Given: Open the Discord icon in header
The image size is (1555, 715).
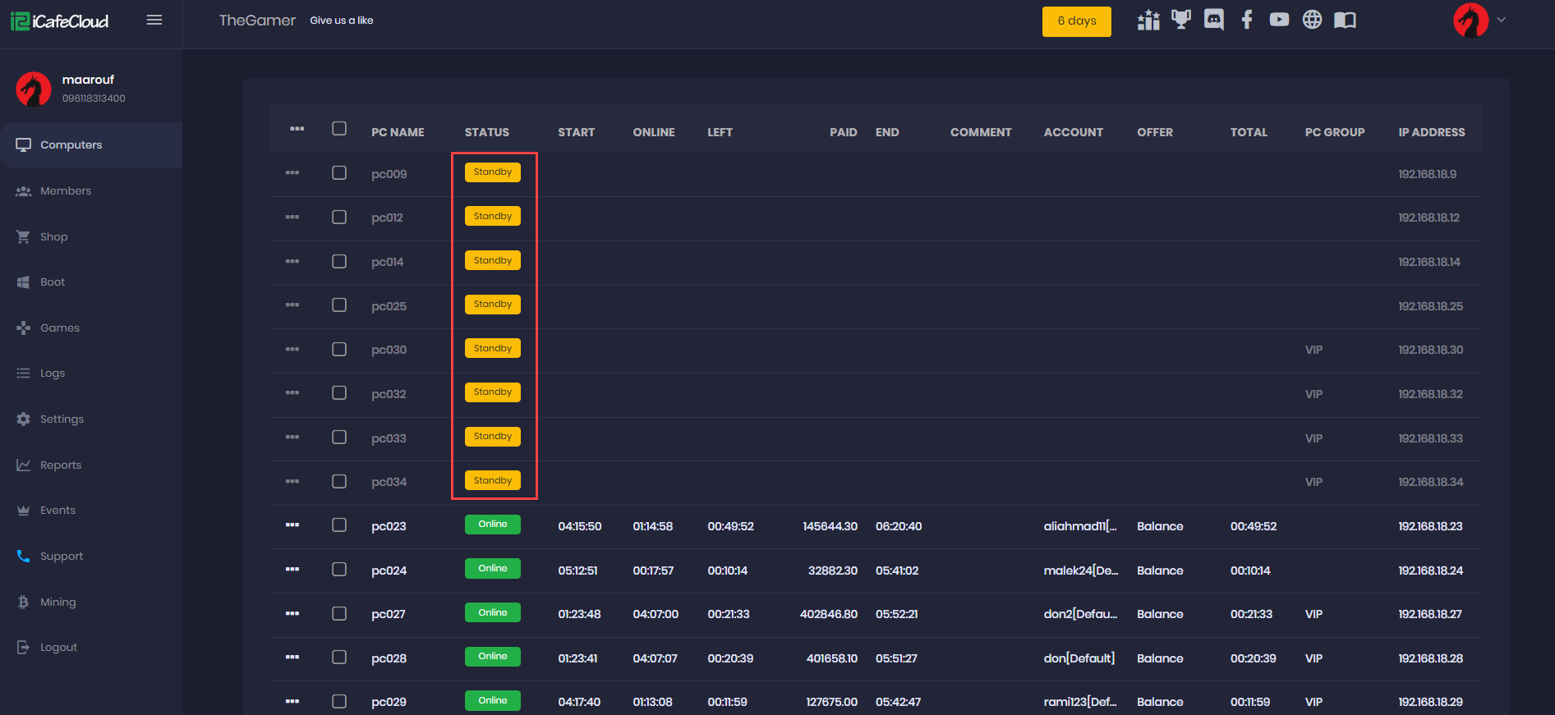Looking at the screenshot, I should tap(1213, 20).
